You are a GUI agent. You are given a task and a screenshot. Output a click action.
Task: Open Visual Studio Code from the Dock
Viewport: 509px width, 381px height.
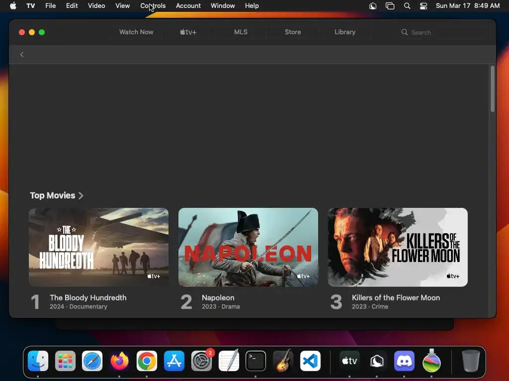(310, 361)
